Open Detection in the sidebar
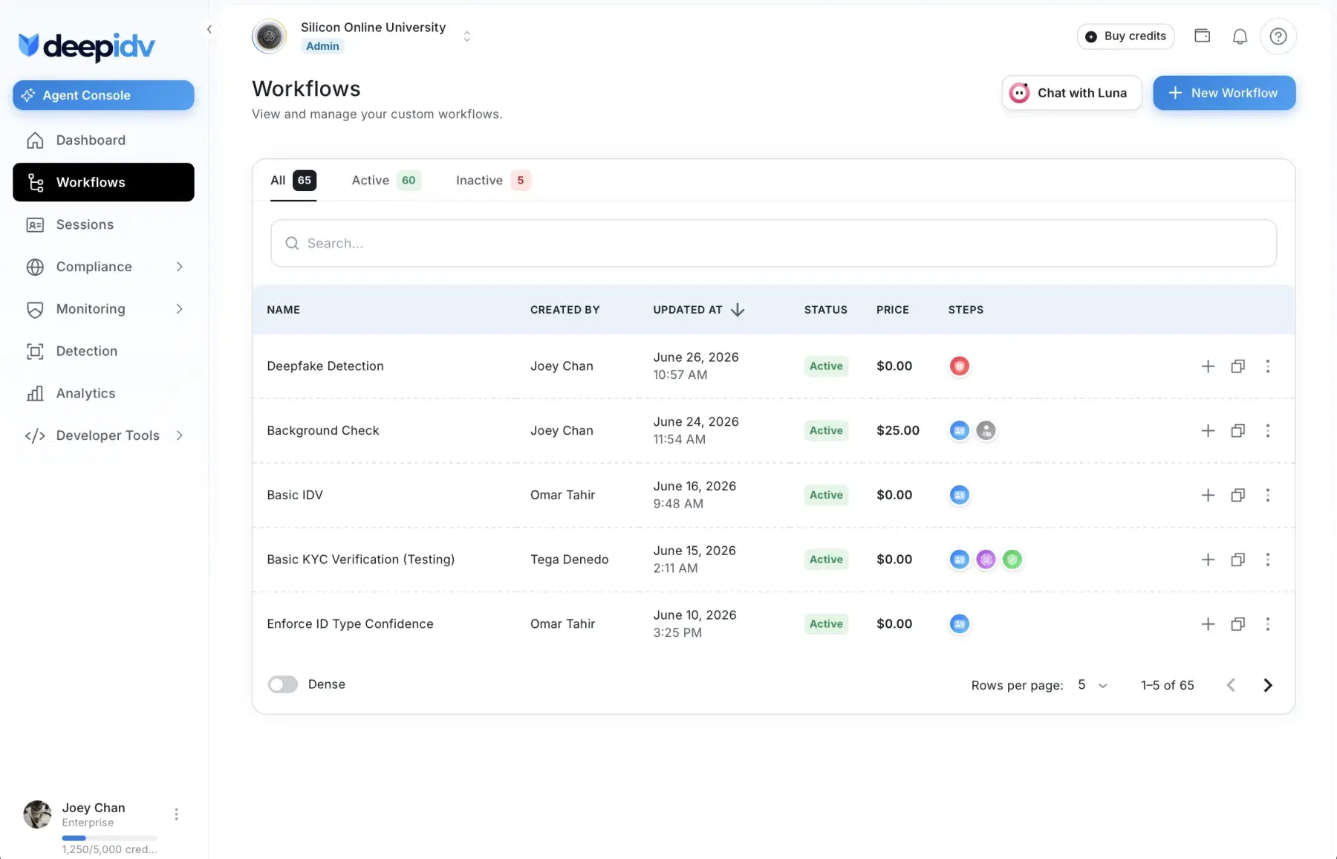The width and height of the screenshot is (1337, 859). pyautogui.click(x=104, y=351)
